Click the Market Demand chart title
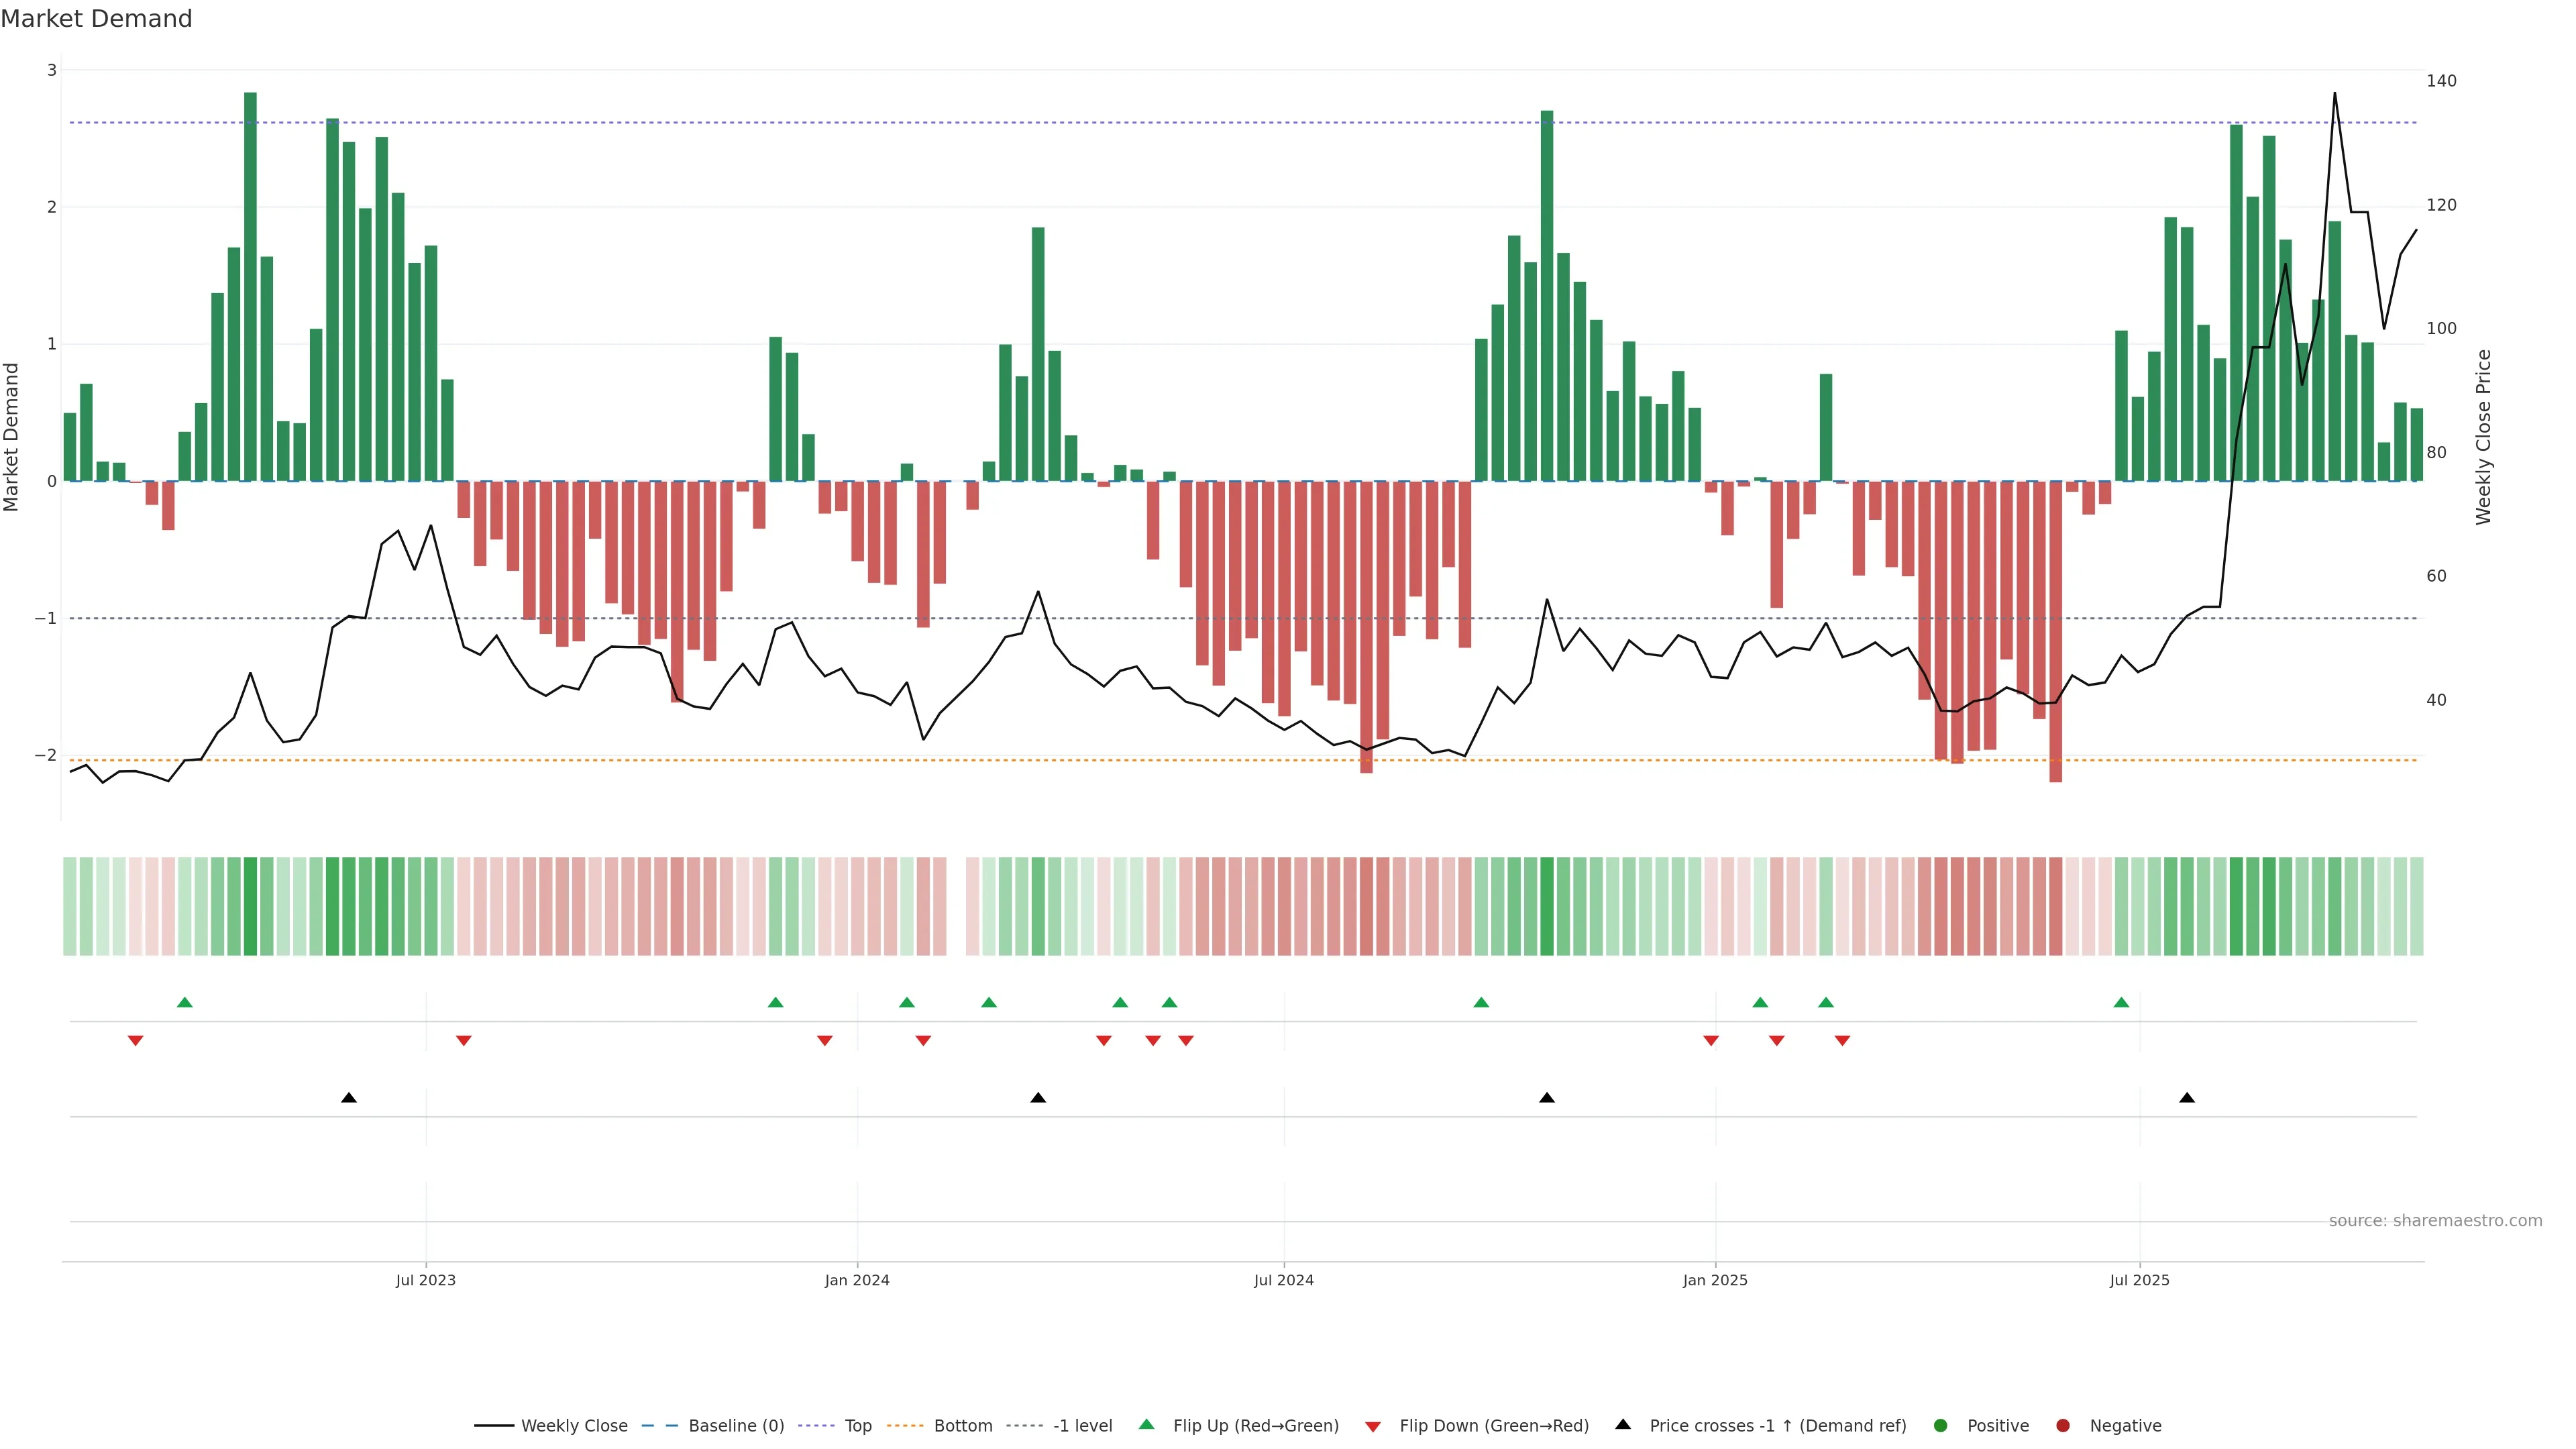This screenshot has width=2576, height=1449. coord(96,19)
